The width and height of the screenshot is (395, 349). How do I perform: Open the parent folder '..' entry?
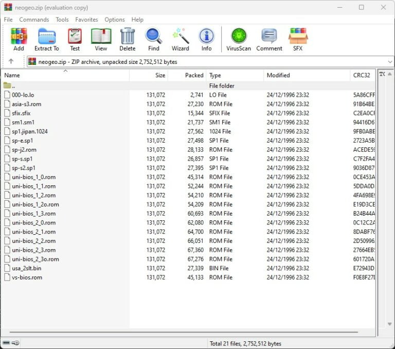(13, 85)
